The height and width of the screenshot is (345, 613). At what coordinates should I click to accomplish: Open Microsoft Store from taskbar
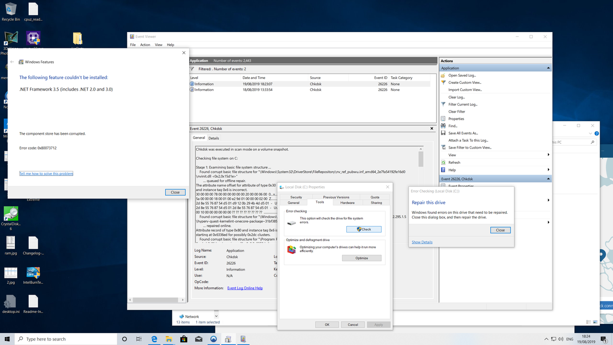click(184, 339)
